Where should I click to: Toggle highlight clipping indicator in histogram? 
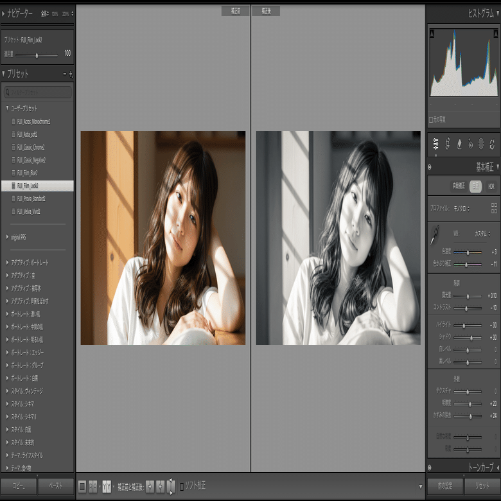tap(496, 33)
